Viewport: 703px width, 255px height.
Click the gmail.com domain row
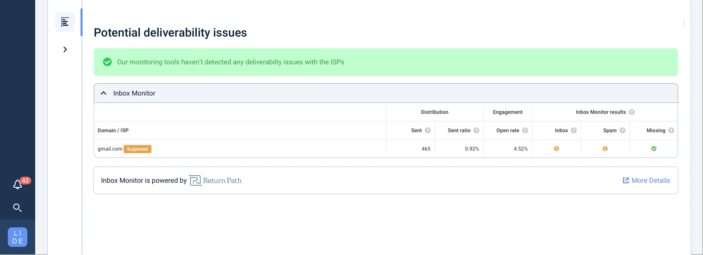point(110,149)
